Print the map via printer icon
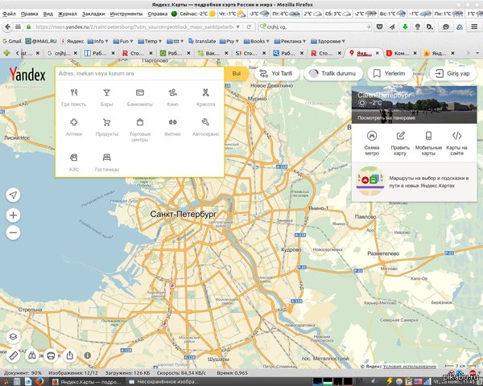This screenshot has height=386, width=483. tap(51, 355)
